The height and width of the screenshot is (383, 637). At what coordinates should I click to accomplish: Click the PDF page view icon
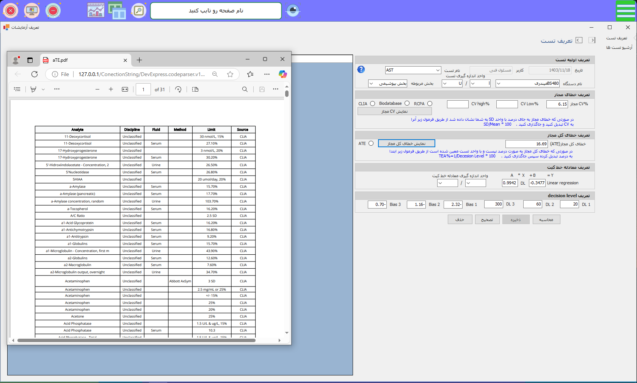(x=195, y=89)
